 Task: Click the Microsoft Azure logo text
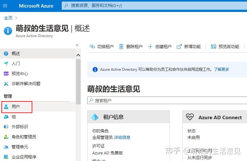point(36,6)
